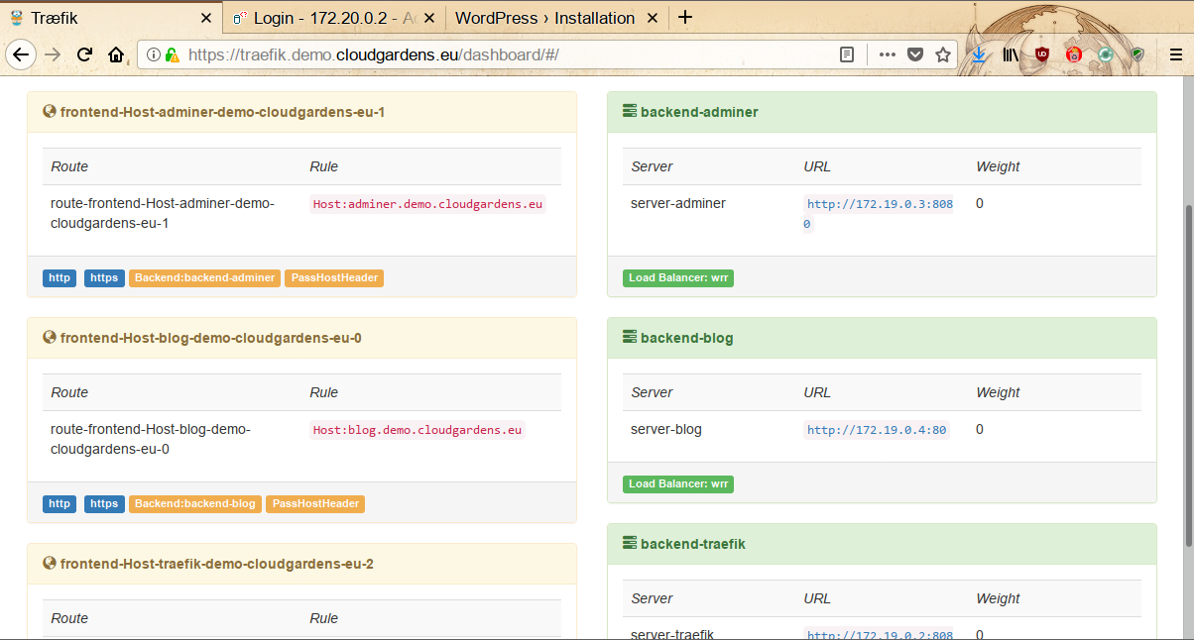Image resolution: width=1194 pixels, height=640 pixels.
Task: Open the Firefox hamburger menu
Action: click(x=1175, y=55)
